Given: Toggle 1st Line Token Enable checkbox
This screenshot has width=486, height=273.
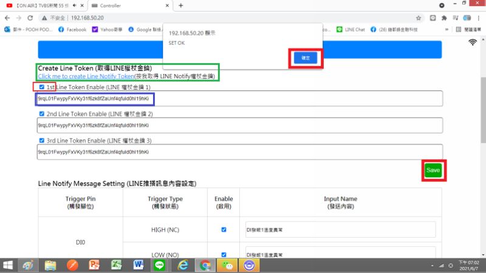Looking at the screenshot, I should (x=41, y=87).
